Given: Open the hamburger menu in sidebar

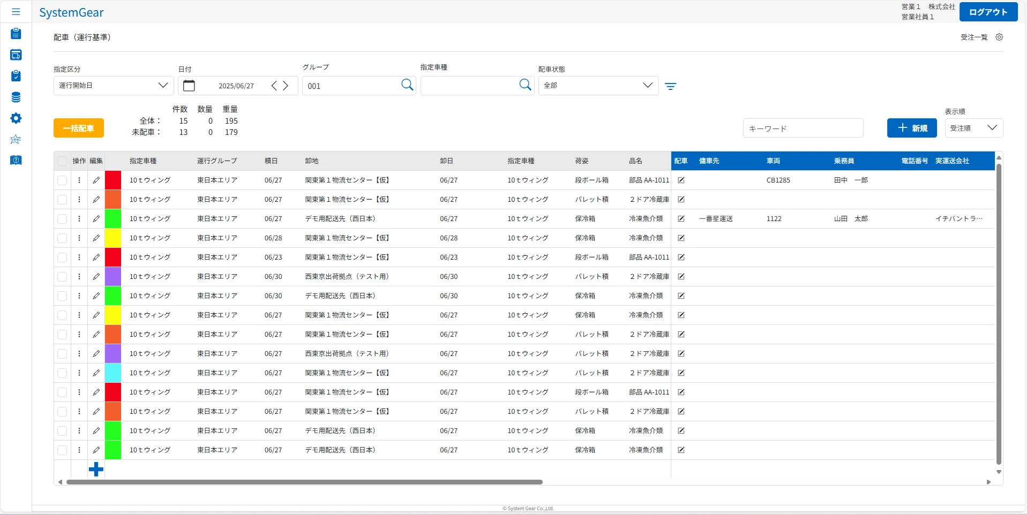Looking at the screenshot, I should (x=16, y=12).
